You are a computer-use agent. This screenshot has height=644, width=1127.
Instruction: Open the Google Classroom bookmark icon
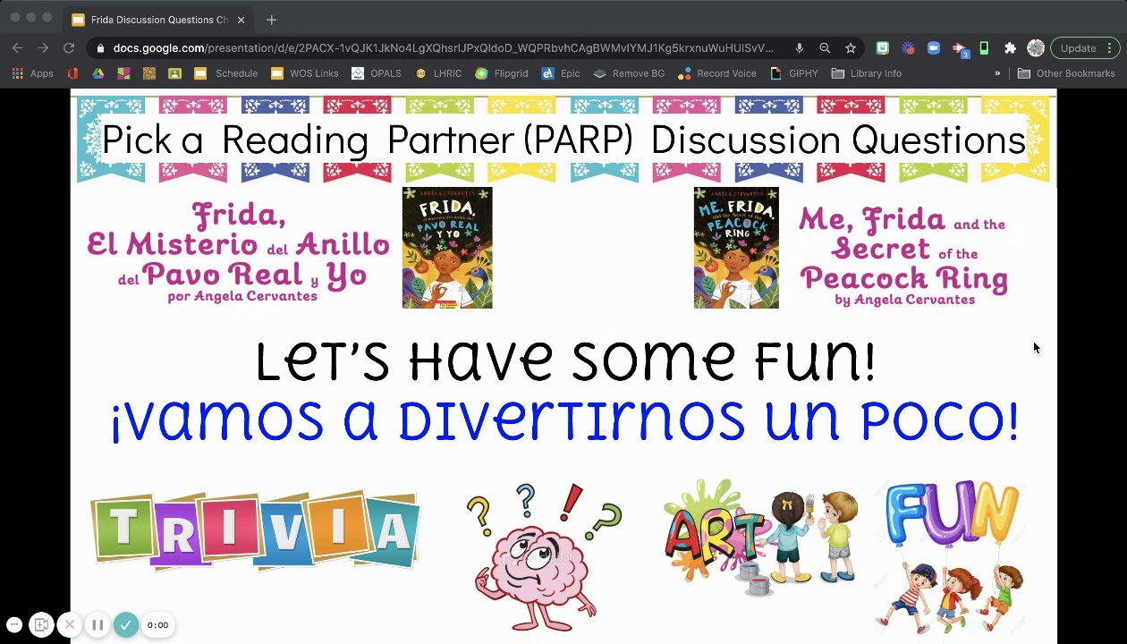pyautogui.click(x=175, y=73)
